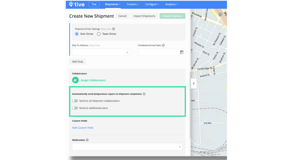The height and width of the screenshot is (160, 294).
Task: Collapse the map panel with the left arrow
Action: pyautogui.click(x=194, y=84)
